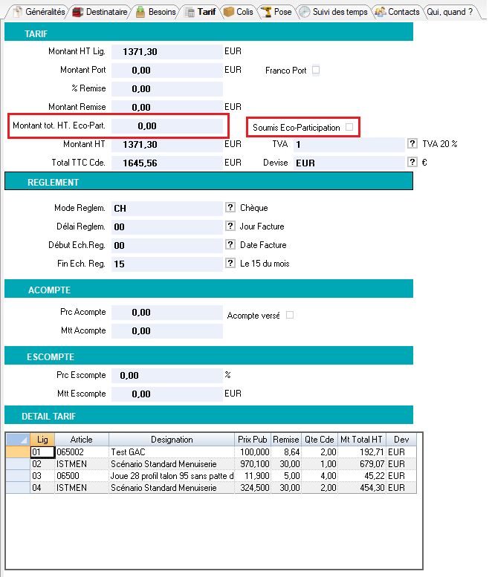
Task: Tick the Soumis Eco-Participation checkbox
Action: point(349,127)
